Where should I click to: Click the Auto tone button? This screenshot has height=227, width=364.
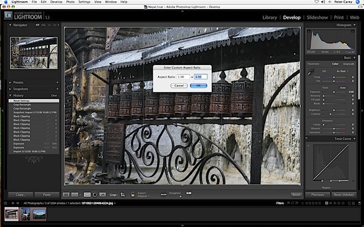(343, 87)
